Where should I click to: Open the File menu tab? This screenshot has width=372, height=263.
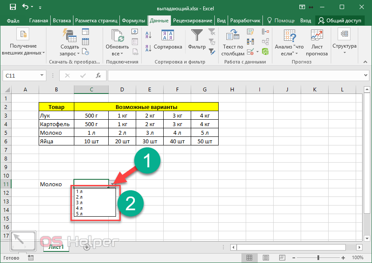(x=13, y=21)
